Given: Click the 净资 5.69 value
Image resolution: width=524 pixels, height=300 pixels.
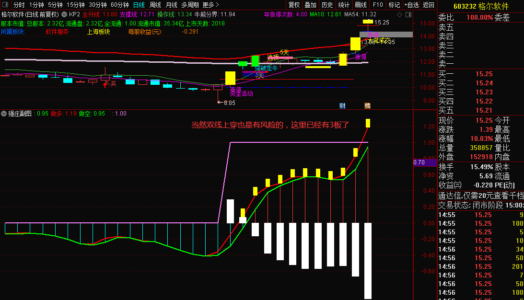Looking at the screenshot, I should pos(486,176).
